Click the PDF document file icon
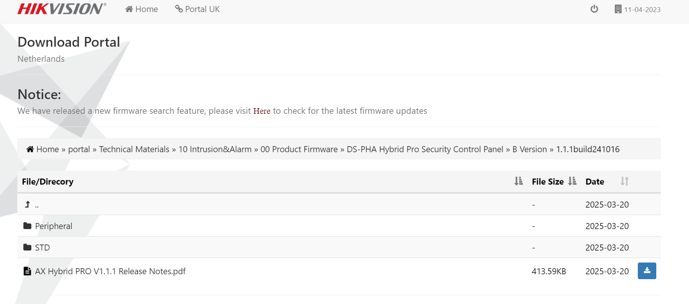Image resolution: width=689 pixels, height=304 pixels. coord(27,271)
